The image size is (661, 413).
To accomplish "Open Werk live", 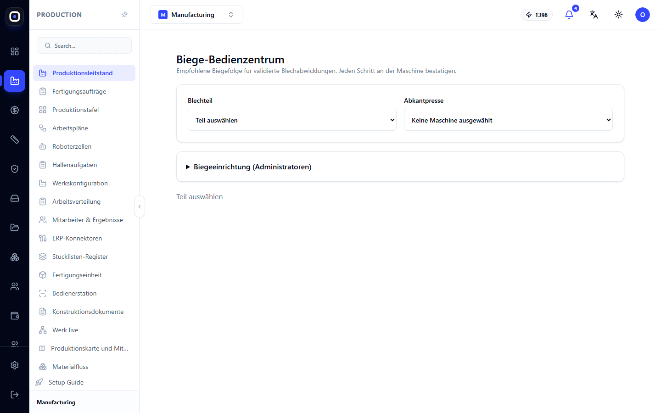I will [x=84, y=330].
